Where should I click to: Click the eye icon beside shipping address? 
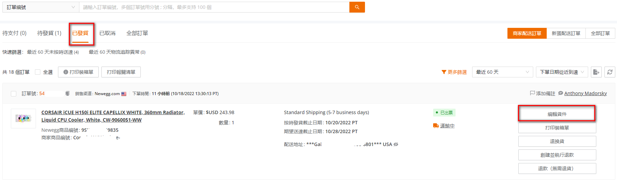coord(396,144)
